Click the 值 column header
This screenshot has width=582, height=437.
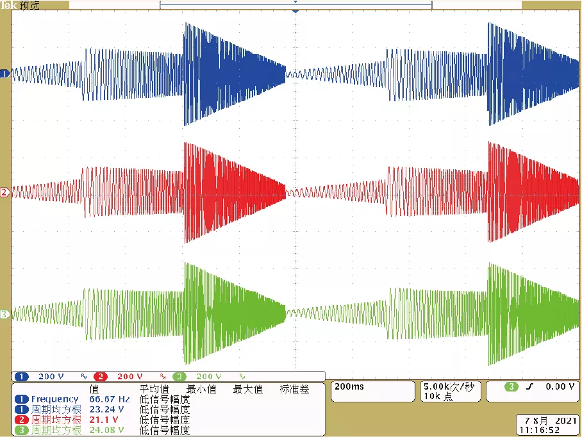click(x=94, y=389)
